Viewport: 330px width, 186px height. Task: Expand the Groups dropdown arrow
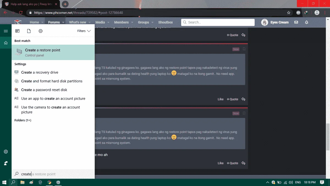pyautogui.click(x=152, y=23)
